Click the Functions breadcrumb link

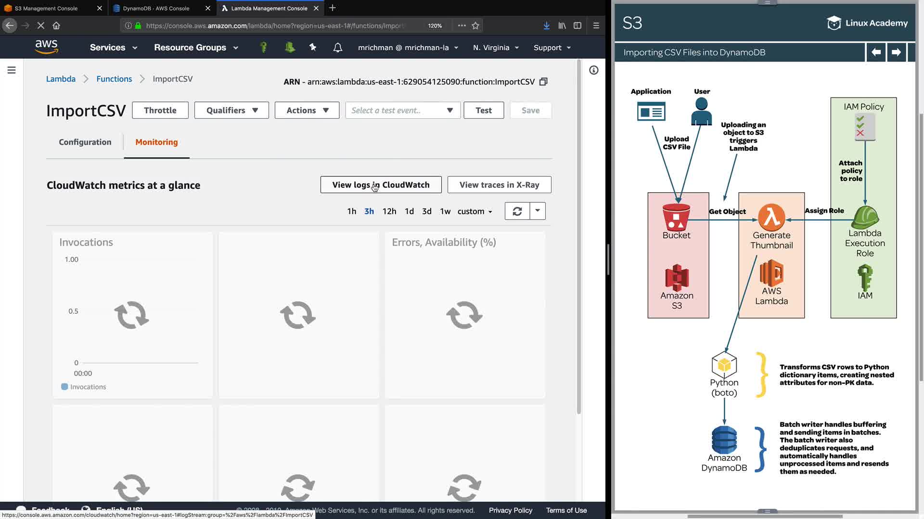pyautogui.click(x=114, y=79)
